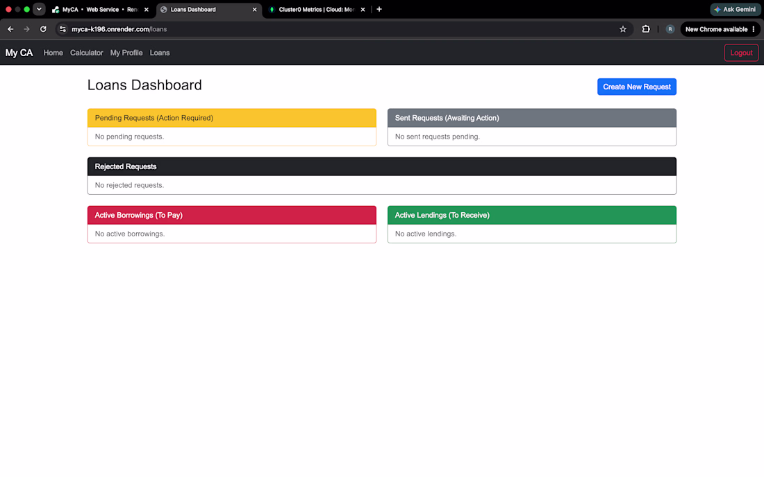This screenshot has width=764, height=477.
Task: Click Create New Request button
Action: point(637,87)
